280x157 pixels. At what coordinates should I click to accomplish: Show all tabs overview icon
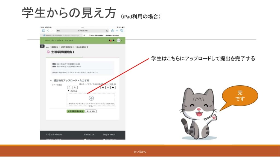coord(122,31)
